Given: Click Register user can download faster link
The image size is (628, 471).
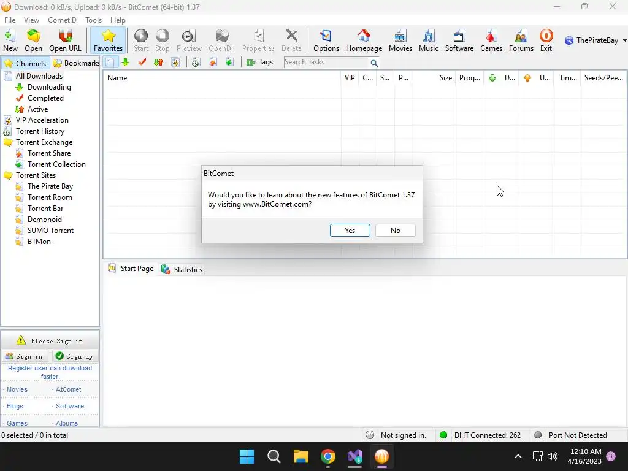Looking at the screenshot, I should coord(50,372).
